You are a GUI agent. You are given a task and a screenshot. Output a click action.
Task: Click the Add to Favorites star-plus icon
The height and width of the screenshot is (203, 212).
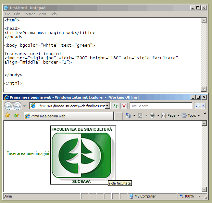pyautogui.click(x=16, y=115)
